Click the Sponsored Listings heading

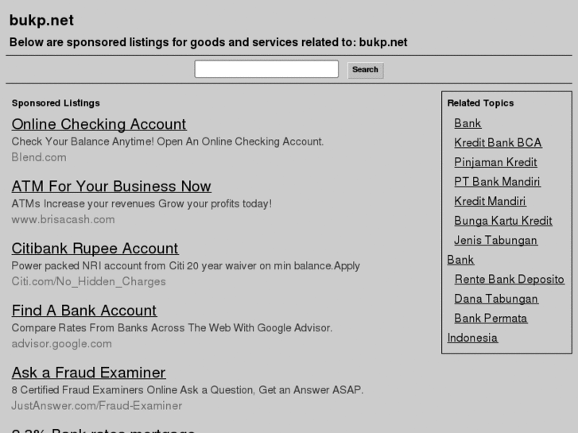point(56,103)
